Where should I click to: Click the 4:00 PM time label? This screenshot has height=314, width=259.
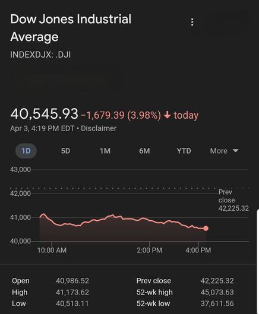pyautogui.click(x=198, y=250)
